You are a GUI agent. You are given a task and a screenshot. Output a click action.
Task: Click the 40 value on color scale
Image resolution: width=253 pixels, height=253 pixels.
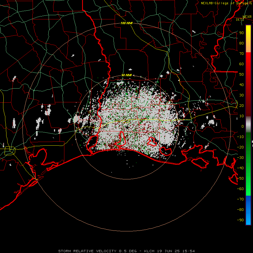pyautogui.click(x=241, y=85)
